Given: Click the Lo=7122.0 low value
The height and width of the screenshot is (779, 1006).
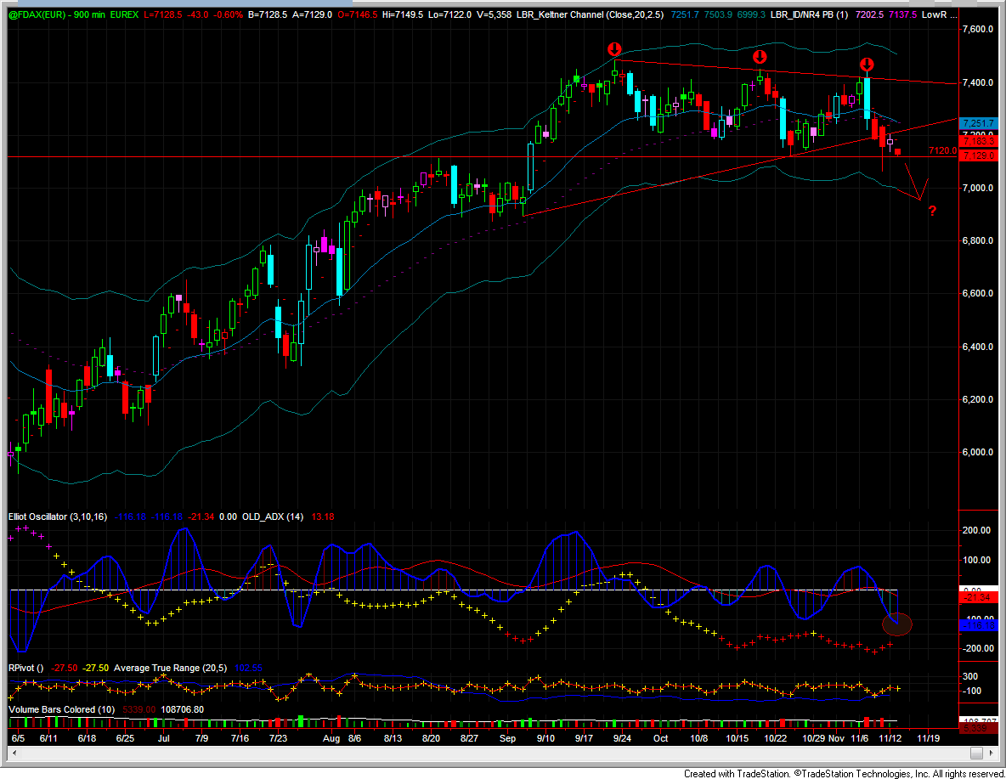Looking at the screenshot, I should [449, 14].
